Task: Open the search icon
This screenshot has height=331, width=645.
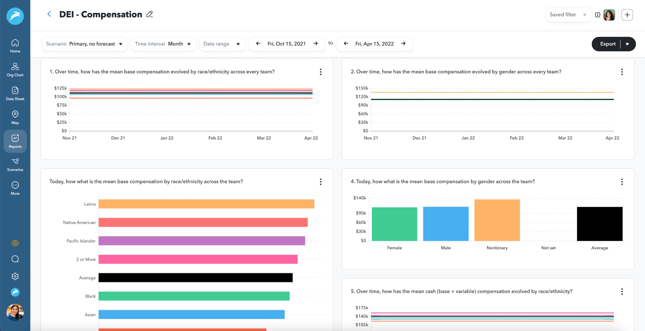Action: click(x=15, y=259)
